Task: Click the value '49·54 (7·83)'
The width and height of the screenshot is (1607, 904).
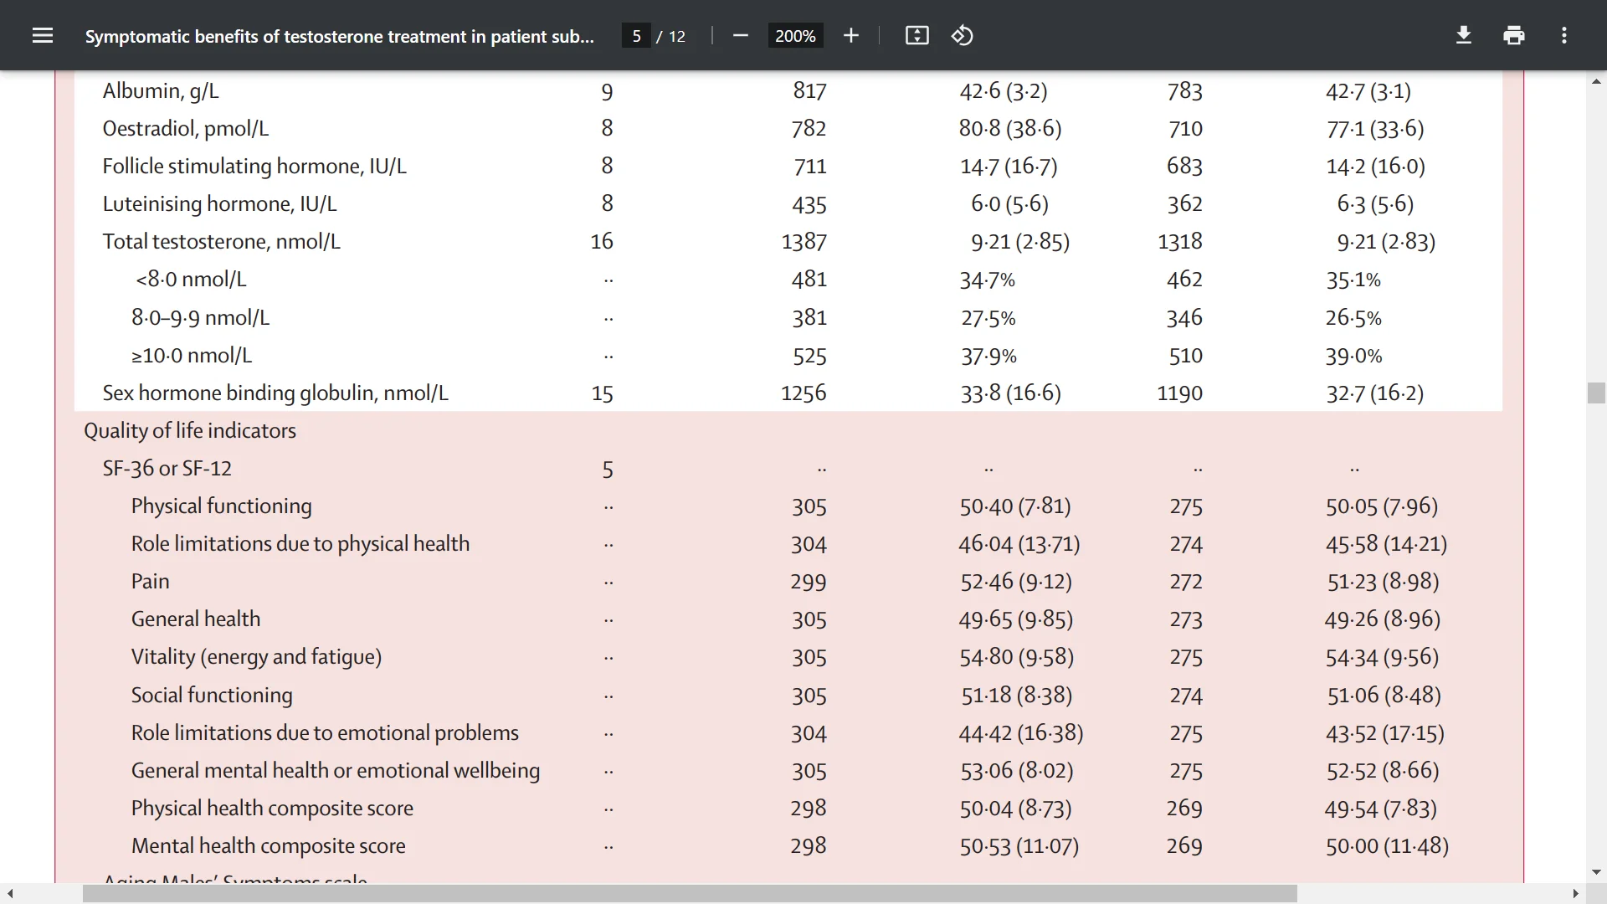Action: pyautogui.click(x=1381, y=809)
